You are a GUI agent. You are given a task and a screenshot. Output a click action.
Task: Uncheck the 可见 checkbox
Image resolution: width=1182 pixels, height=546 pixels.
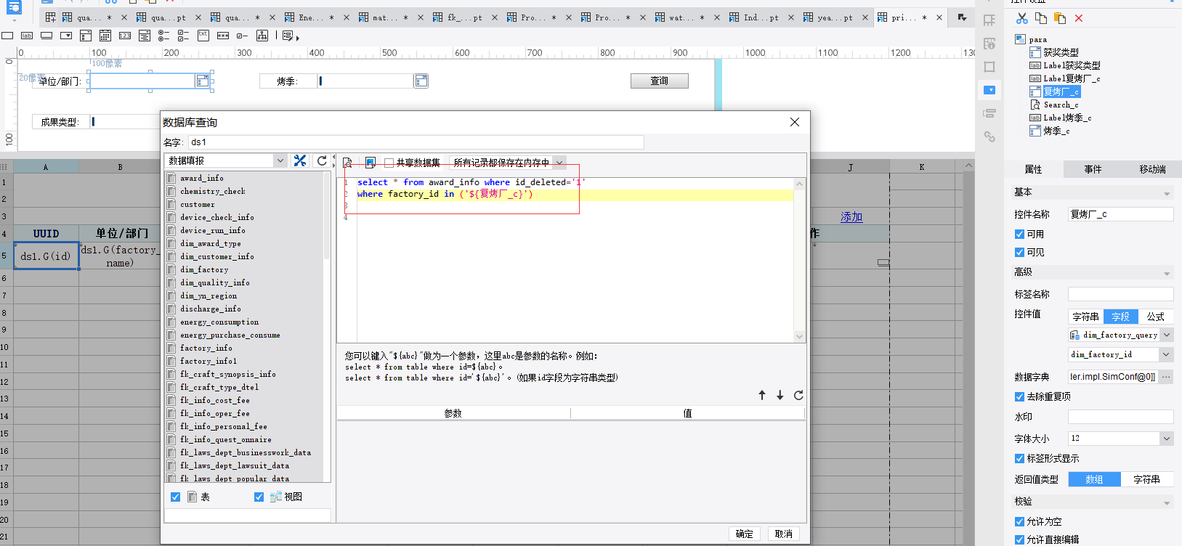(1019, 252)
